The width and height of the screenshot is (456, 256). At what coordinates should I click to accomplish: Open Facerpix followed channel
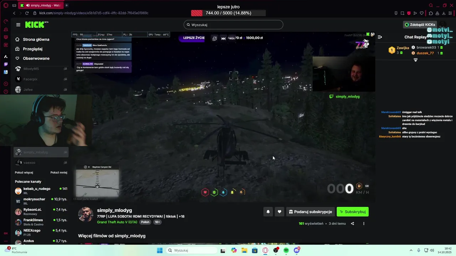[41, 79]
